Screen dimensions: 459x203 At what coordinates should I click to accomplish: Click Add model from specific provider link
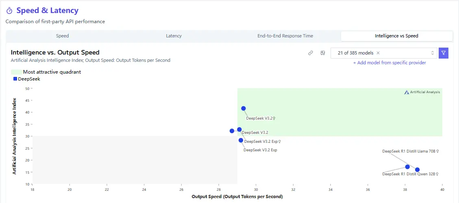(389, 63)
